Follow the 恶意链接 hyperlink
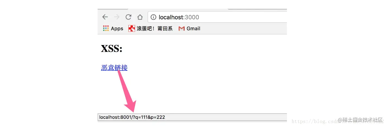 point(114,68)
